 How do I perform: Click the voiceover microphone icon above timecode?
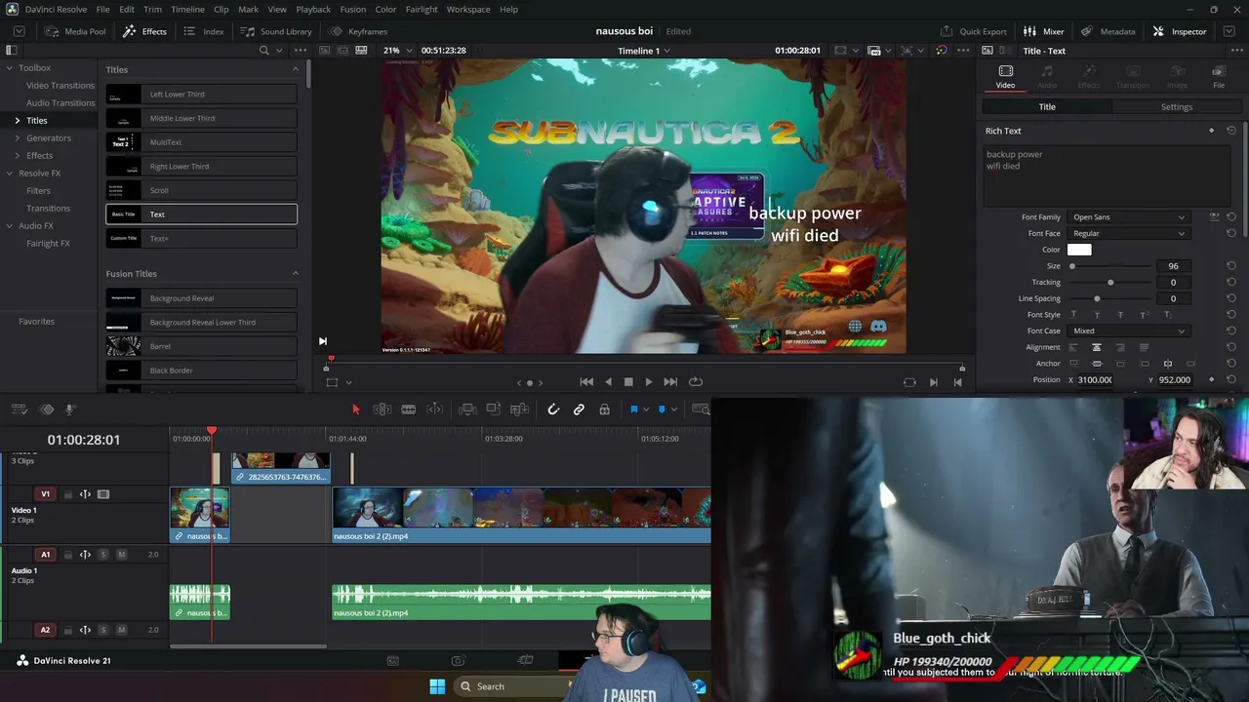[70, 409]
